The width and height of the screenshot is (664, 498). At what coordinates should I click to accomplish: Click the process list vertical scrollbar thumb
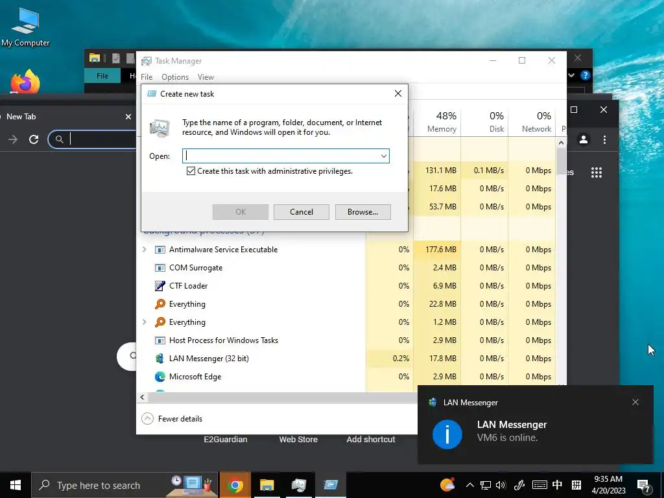(x=561, y=161)
